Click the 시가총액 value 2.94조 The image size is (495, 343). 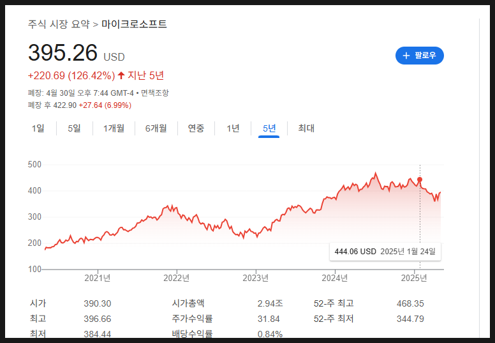(x=270, y=303)
